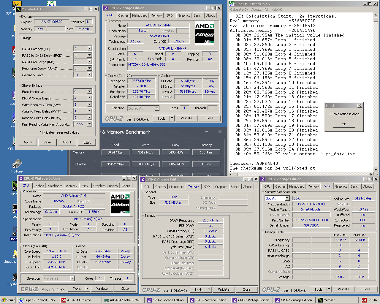The width and height of the screenshot is (380, 304).
Task: Open the CAS# Latency dropdown in MemSet
Action: [x=89, y=48]
